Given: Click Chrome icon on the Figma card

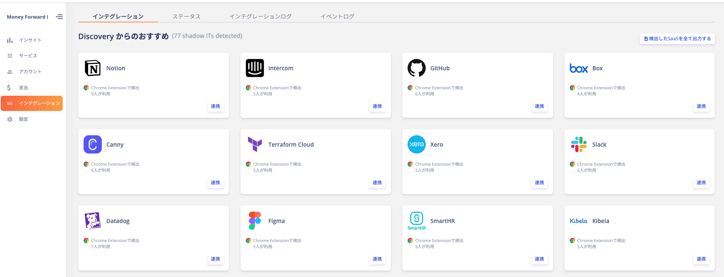Looking at the screenshot, I should pos(248,241).
